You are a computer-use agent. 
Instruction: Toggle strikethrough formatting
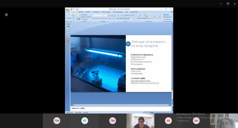click(x=101, y=18)
